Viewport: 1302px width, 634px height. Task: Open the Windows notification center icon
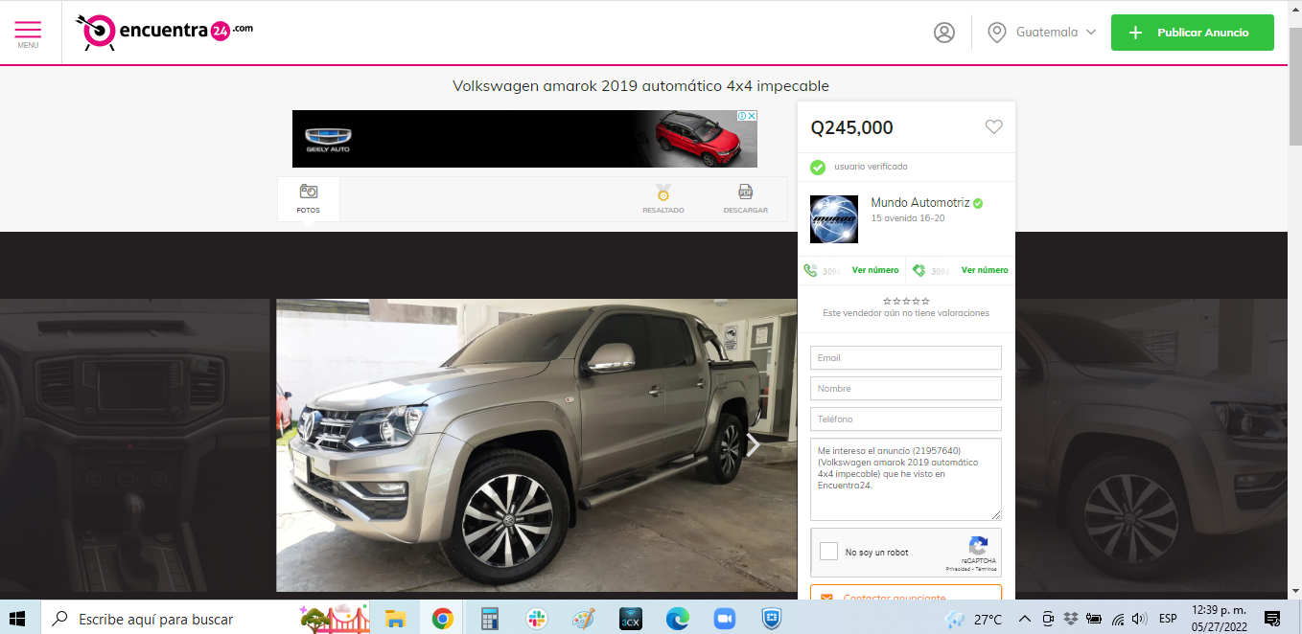pos(1272,619)
